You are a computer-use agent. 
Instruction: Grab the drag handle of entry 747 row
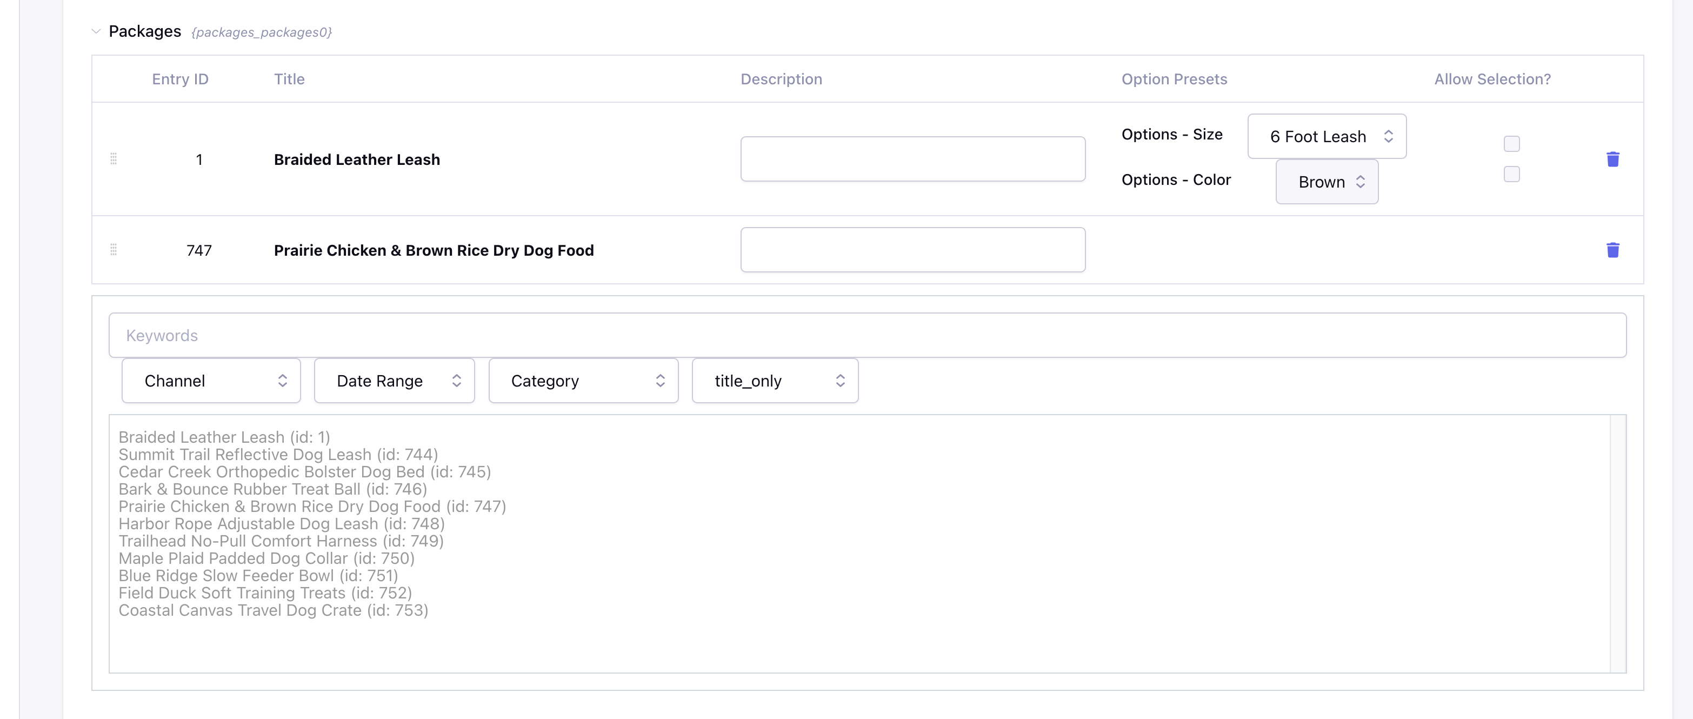point(113,250)
